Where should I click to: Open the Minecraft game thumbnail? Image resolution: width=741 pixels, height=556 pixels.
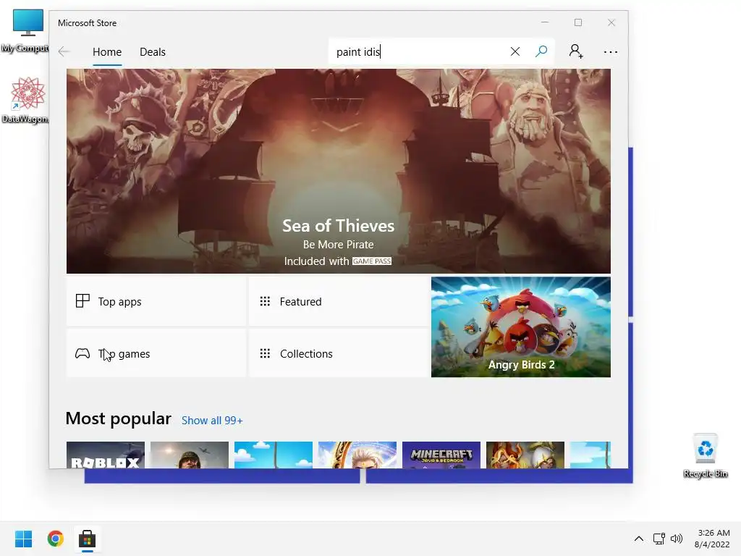tap(441, 455)
